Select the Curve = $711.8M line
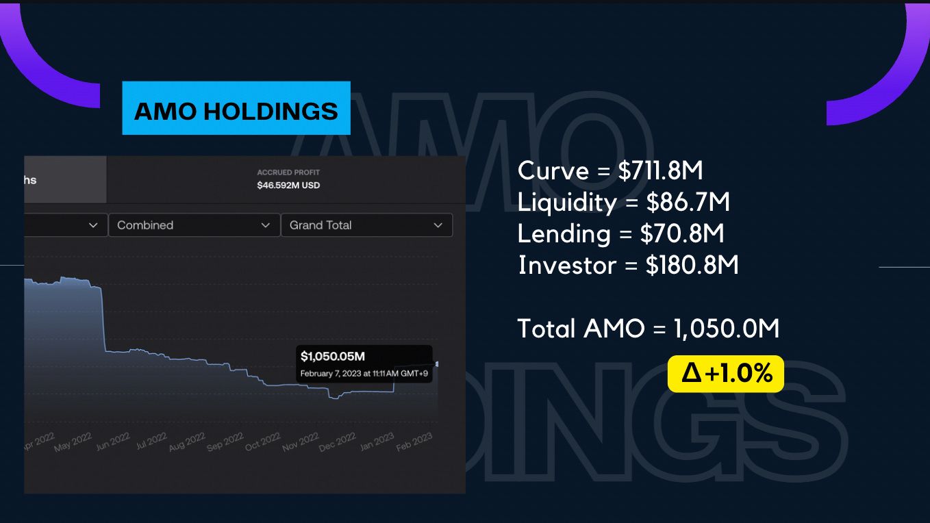This screenshot has width=930, height=523. tap(610, 170)
